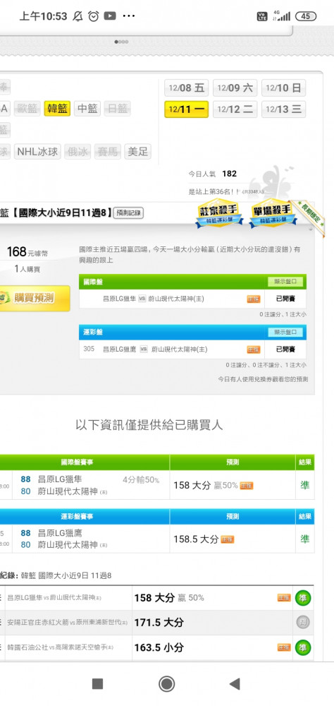Viewport: 334px width, 706px height.
Task: Click 已開賽 status in 國際盤 row
Action: [285, 299]
